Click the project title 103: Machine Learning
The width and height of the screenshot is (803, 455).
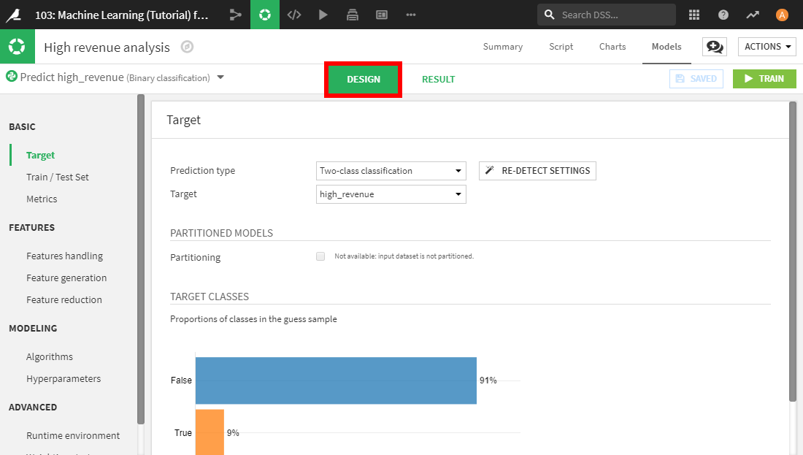point(121,15)
